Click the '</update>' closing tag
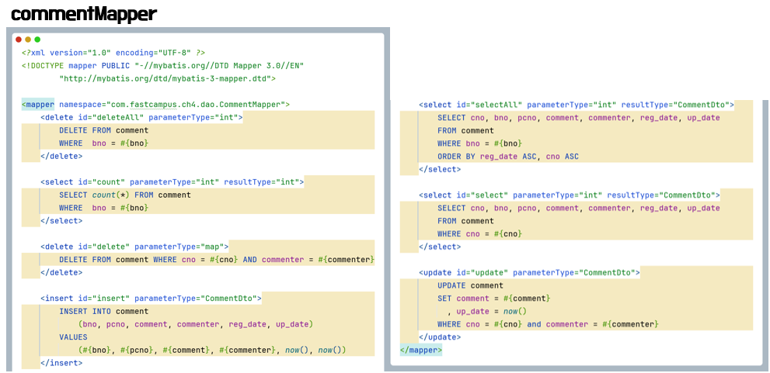The height and width of the screenshot is (373, 770). click(440, 337)
